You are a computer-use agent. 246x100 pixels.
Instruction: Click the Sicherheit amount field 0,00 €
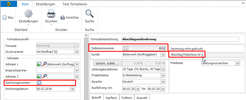pyautogui.click(x=133, y=63)
